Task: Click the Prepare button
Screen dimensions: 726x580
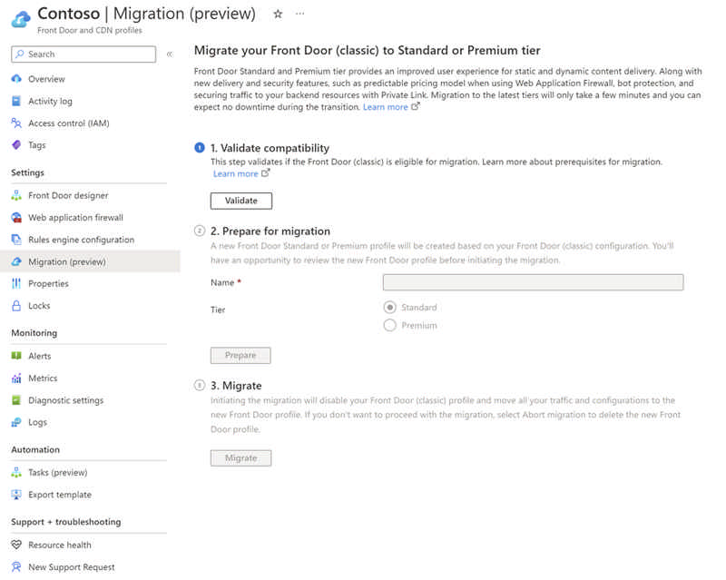Action: (x=240, y=355)
